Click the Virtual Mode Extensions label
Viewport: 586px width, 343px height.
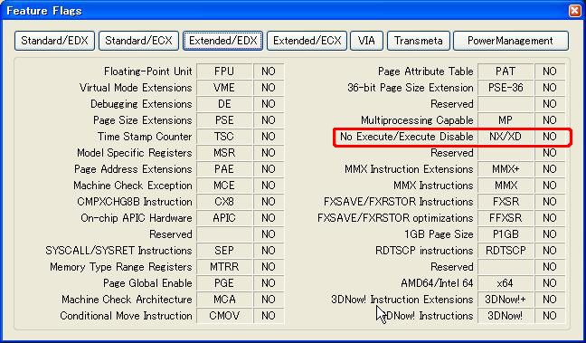136,88
